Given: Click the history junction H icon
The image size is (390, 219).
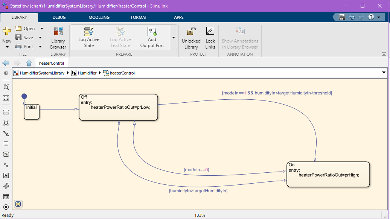Looking at the screenshot, I should pyautogui.click(x=6, y=207).
